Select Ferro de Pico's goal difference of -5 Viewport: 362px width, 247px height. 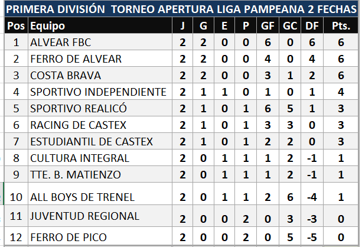[312, 238]
